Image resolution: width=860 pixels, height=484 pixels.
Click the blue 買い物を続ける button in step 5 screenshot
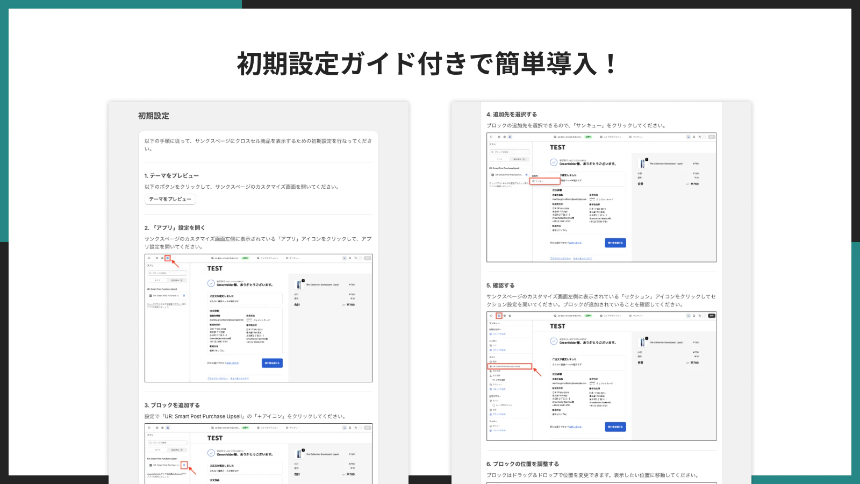click(615, 427)
